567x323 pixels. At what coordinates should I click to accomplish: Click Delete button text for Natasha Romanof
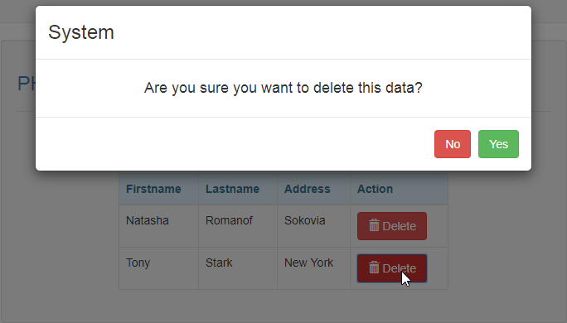click(400, 226)
